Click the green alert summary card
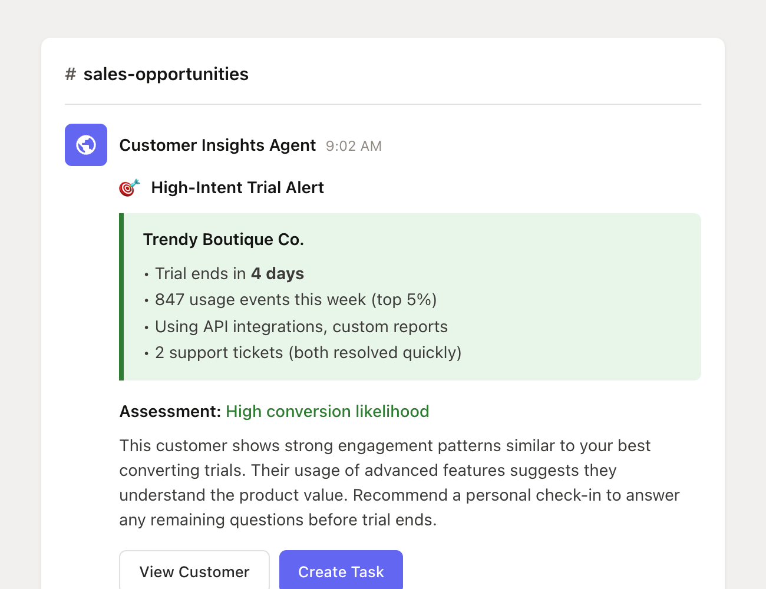 (x=410, y=296)
